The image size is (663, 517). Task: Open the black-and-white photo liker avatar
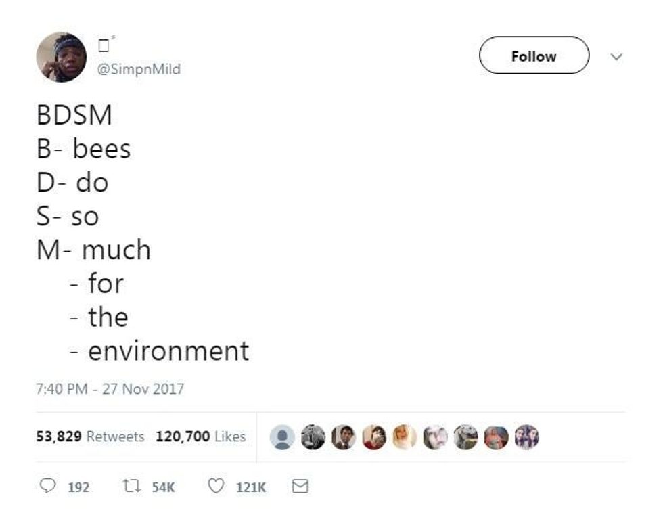[313, 437]
